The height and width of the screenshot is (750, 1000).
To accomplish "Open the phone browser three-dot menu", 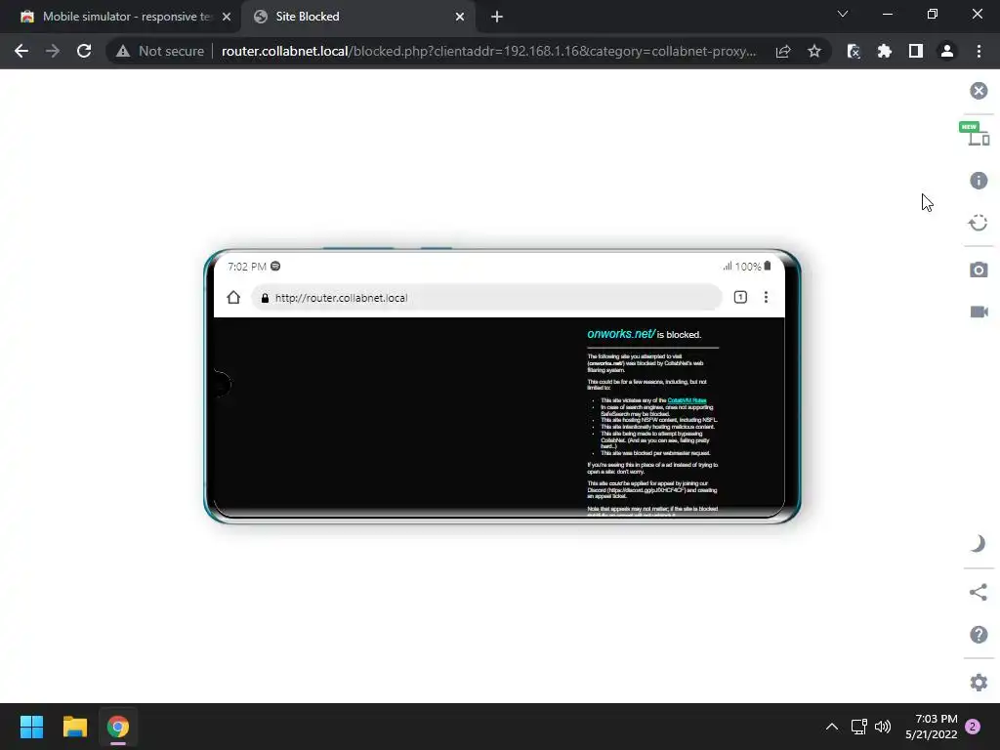I will (x=766, y=297).
